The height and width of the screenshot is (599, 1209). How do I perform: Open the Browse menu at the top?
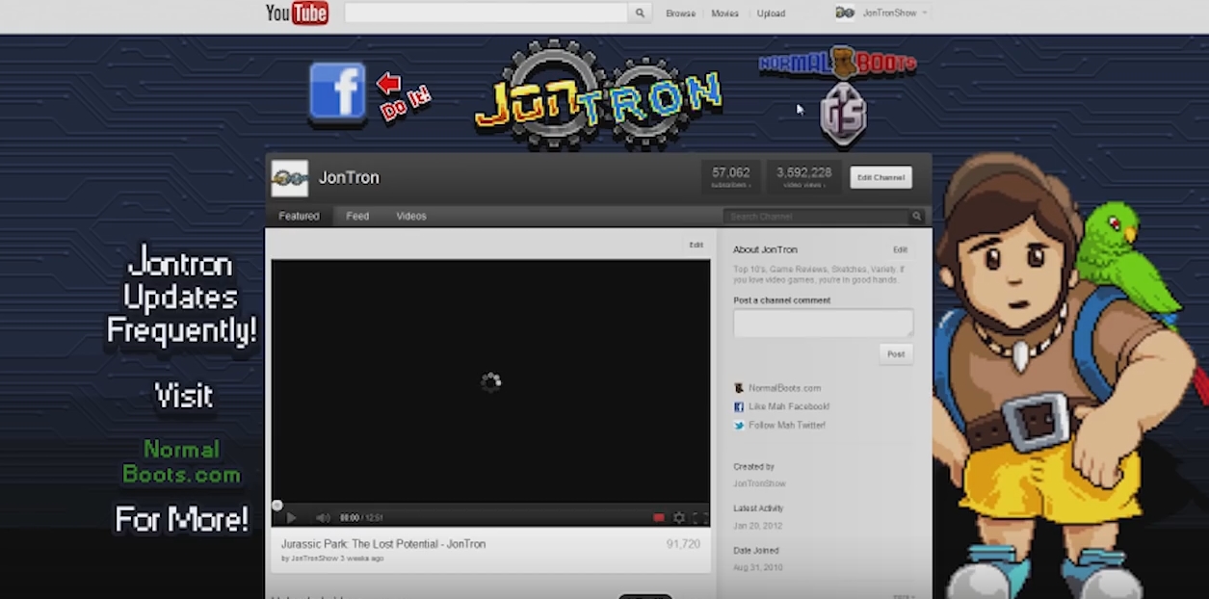click(x=680, y=13)
